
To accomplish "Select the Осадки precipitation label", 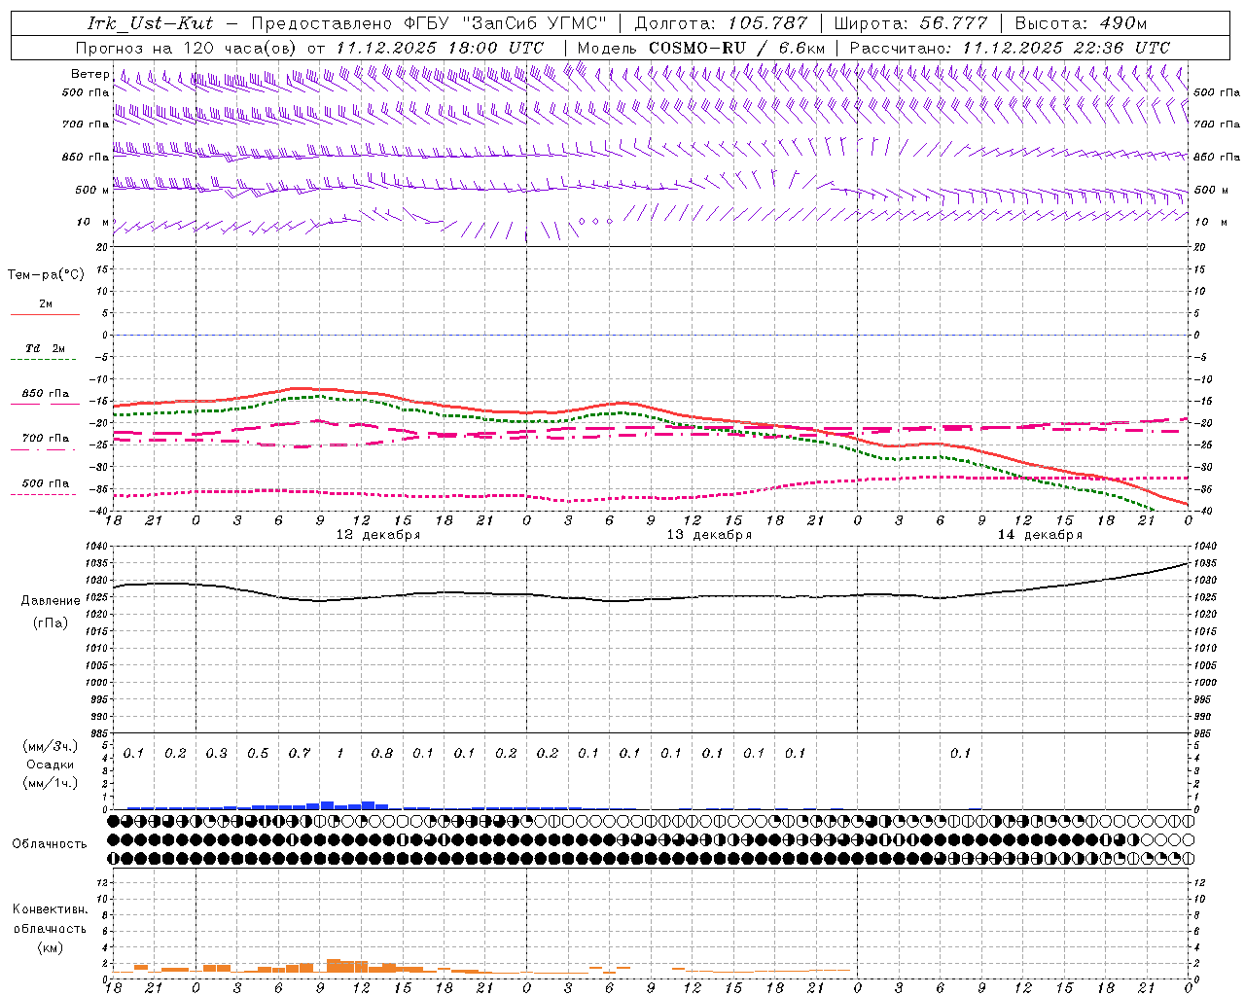I will point(50,765).
